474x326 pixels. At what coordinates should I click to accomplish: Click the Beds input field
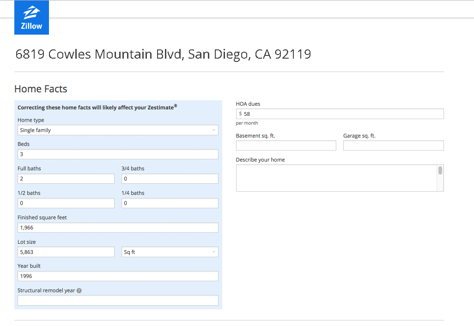[118, 154]
